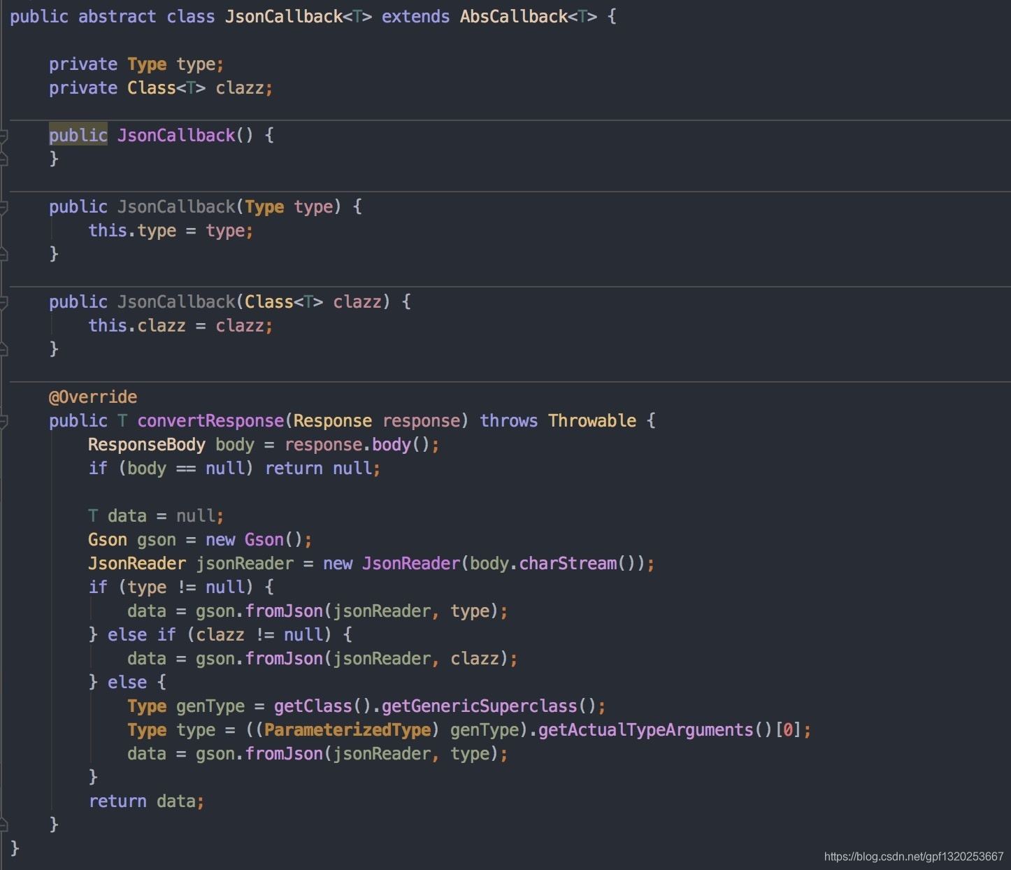Viewport: 1011px width, 870px height.
Task: Click the 'extends' keyword on the first line
Action: [416, 16]
